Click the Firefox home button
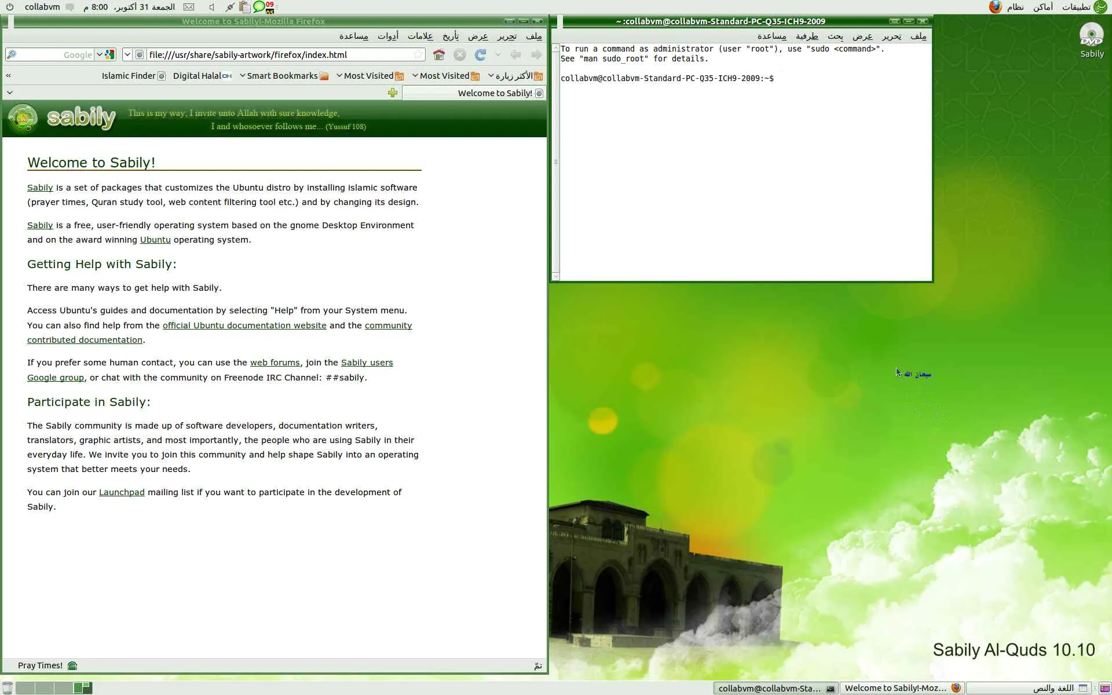Screen dimensions: 1112x695 tap(438, 54)
